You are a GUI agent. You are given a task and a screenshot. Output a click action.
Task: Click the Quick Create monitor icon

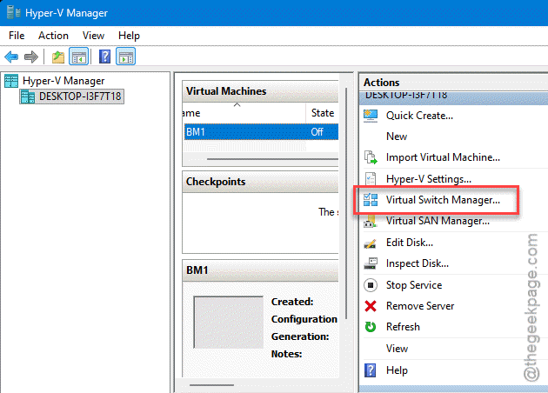370,116
